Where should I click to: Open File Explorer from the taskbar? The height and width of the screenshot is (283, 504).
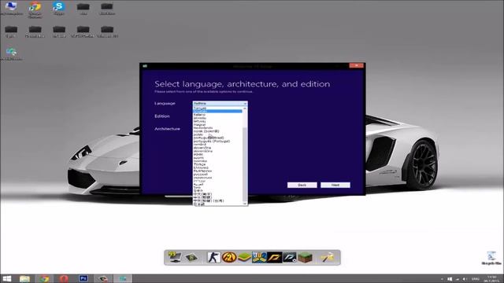(24, 278)
